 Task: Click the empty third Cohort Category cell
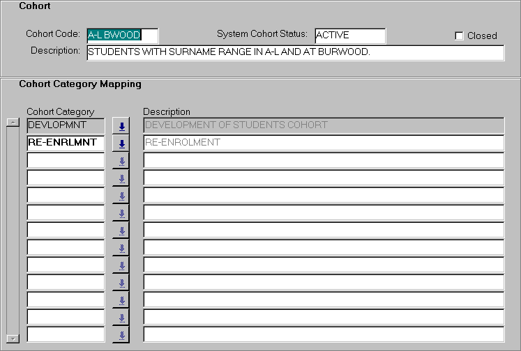tap(66, 160)
